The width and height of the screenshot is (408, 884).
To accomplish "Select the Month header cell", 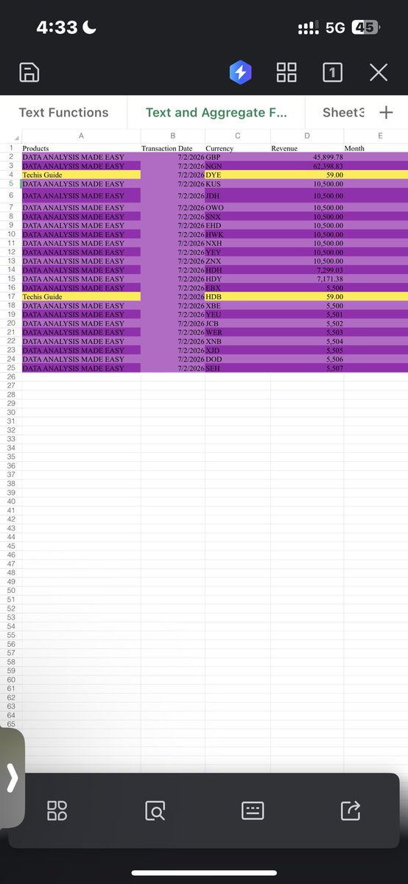I will click(376, 148).
